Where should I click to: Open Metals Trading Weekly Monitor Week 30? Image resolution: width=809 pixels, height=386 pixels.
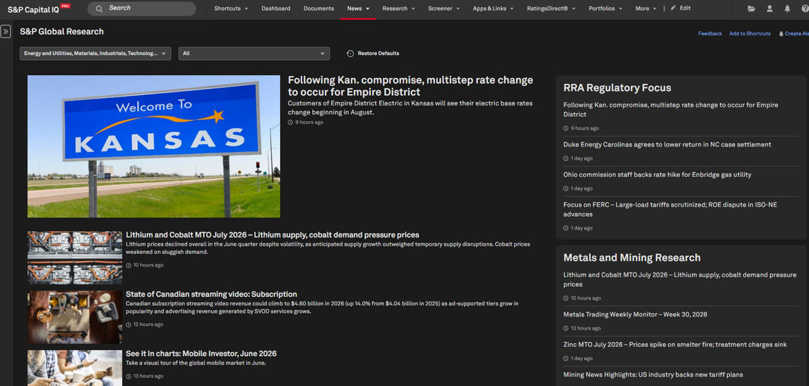tap(635, 315)
